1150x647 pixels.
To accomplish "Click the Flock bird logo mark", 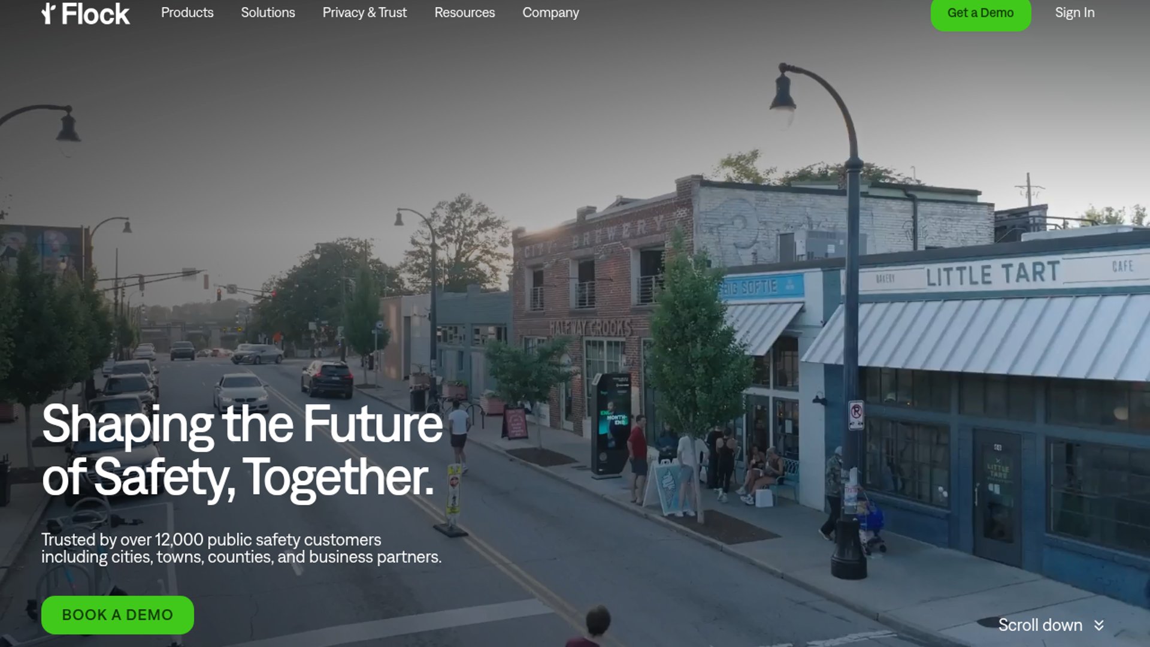I will click(x=49, y=14).
